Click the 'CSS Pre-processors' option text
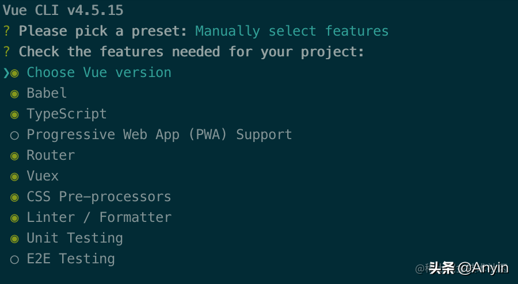518x284 pixels. coord(99,197)
